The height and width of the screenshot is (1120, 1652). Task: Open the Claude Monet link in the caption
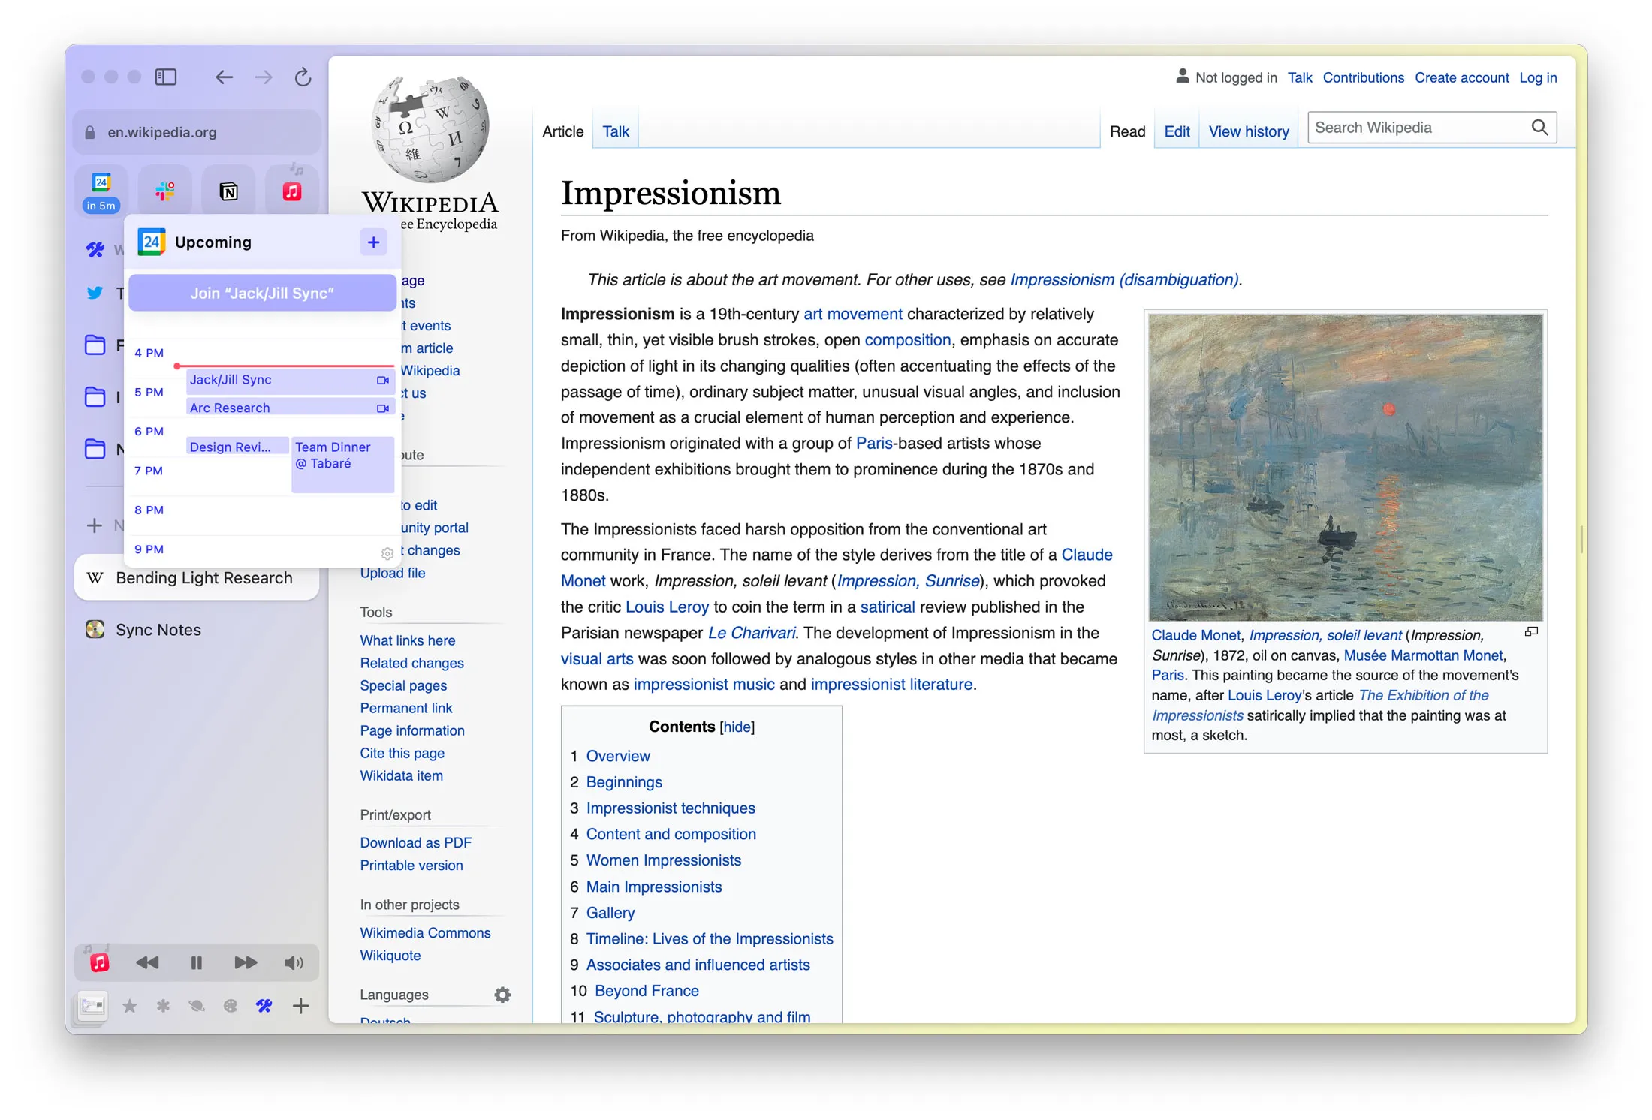coord(1195,635)
